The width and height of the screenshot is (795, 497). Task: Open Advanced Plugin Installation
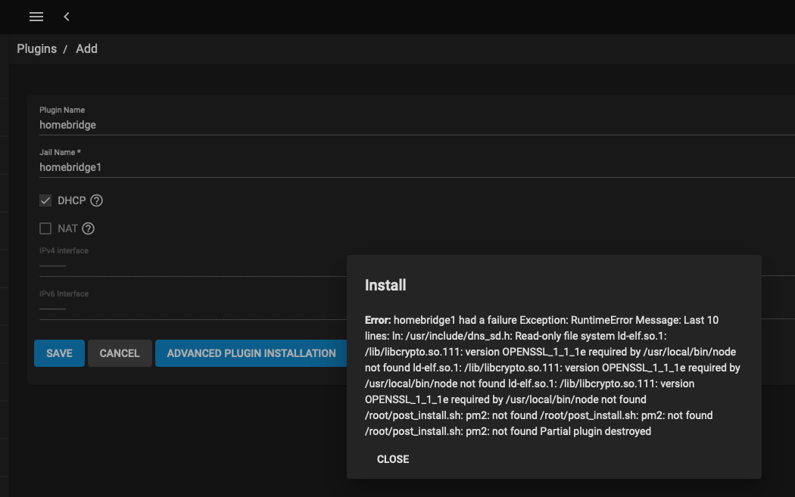pos(251,353)
